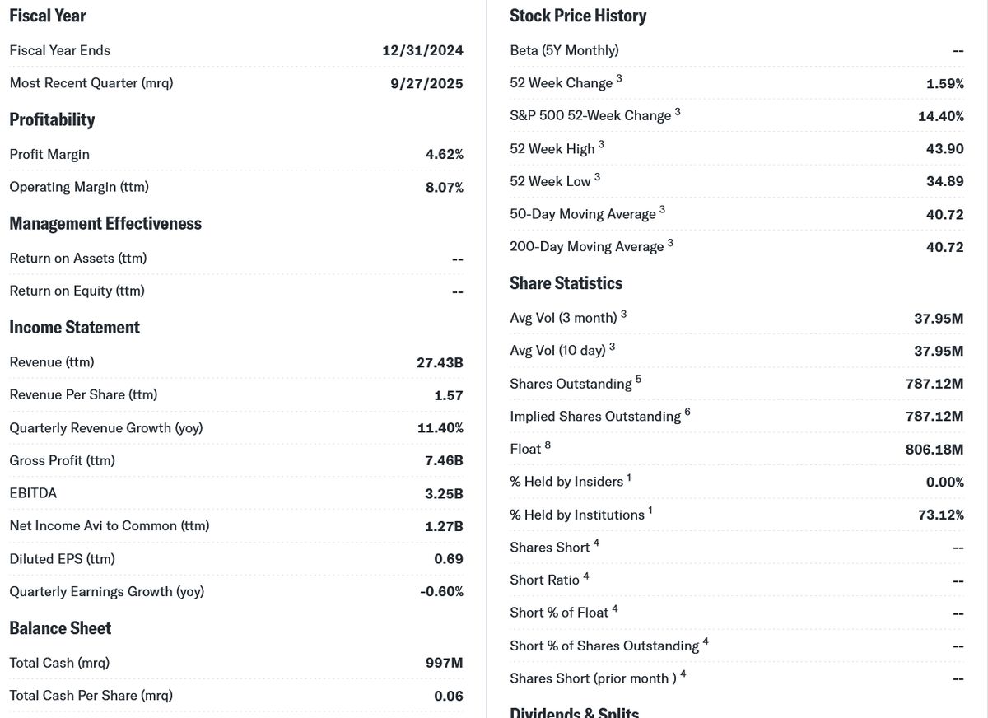Click the Diluted EPS value 0.69

449,559
